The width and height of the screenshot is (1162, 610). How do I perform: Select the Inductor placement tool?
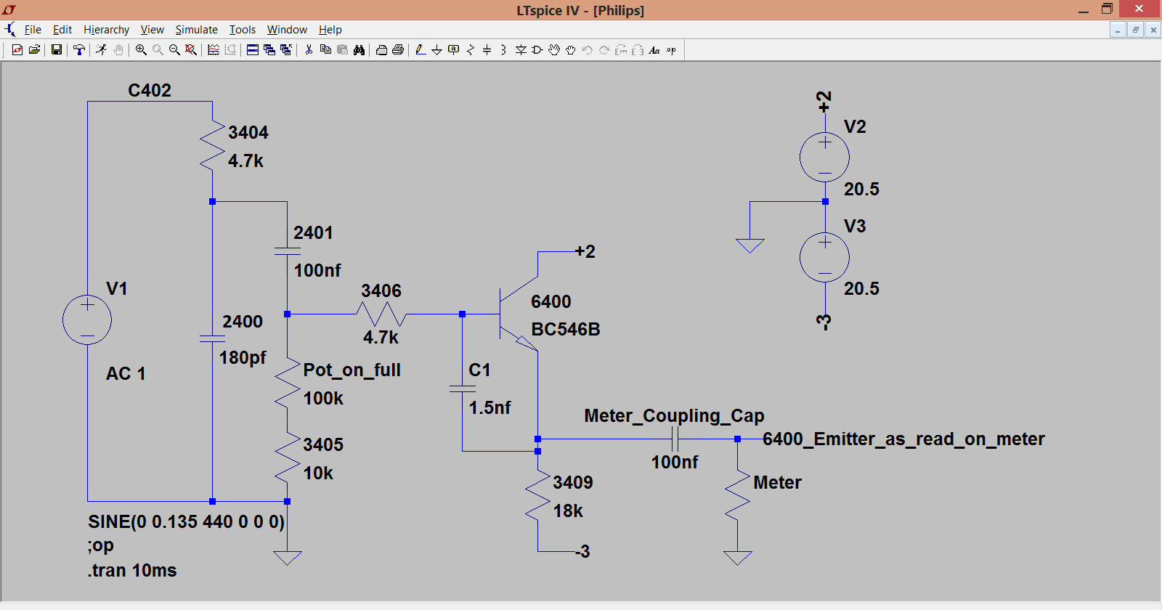(504, 50)
